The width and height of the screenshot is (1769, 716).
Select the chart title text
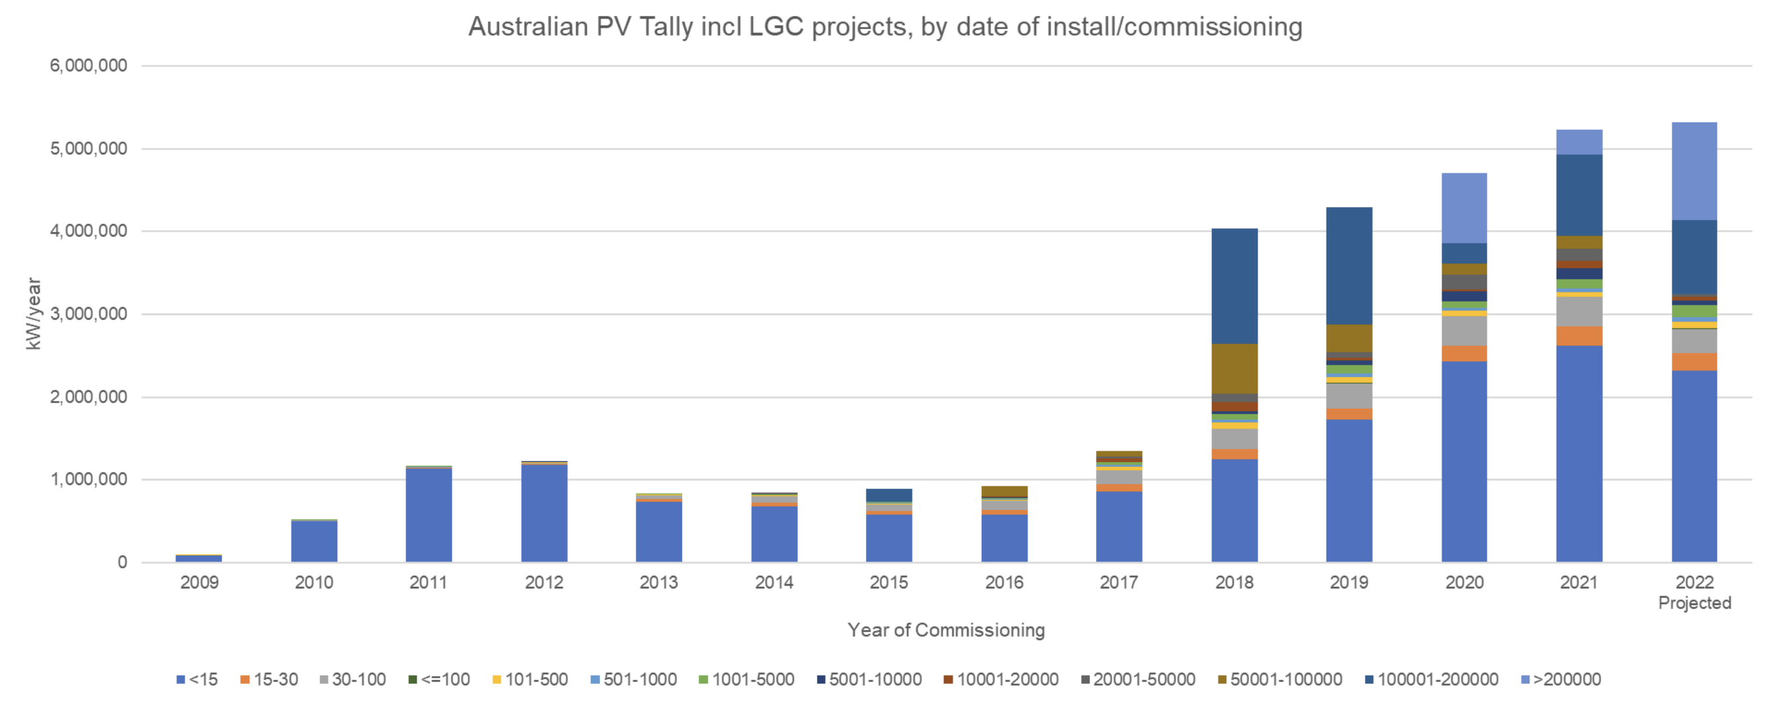coord(884,28)
